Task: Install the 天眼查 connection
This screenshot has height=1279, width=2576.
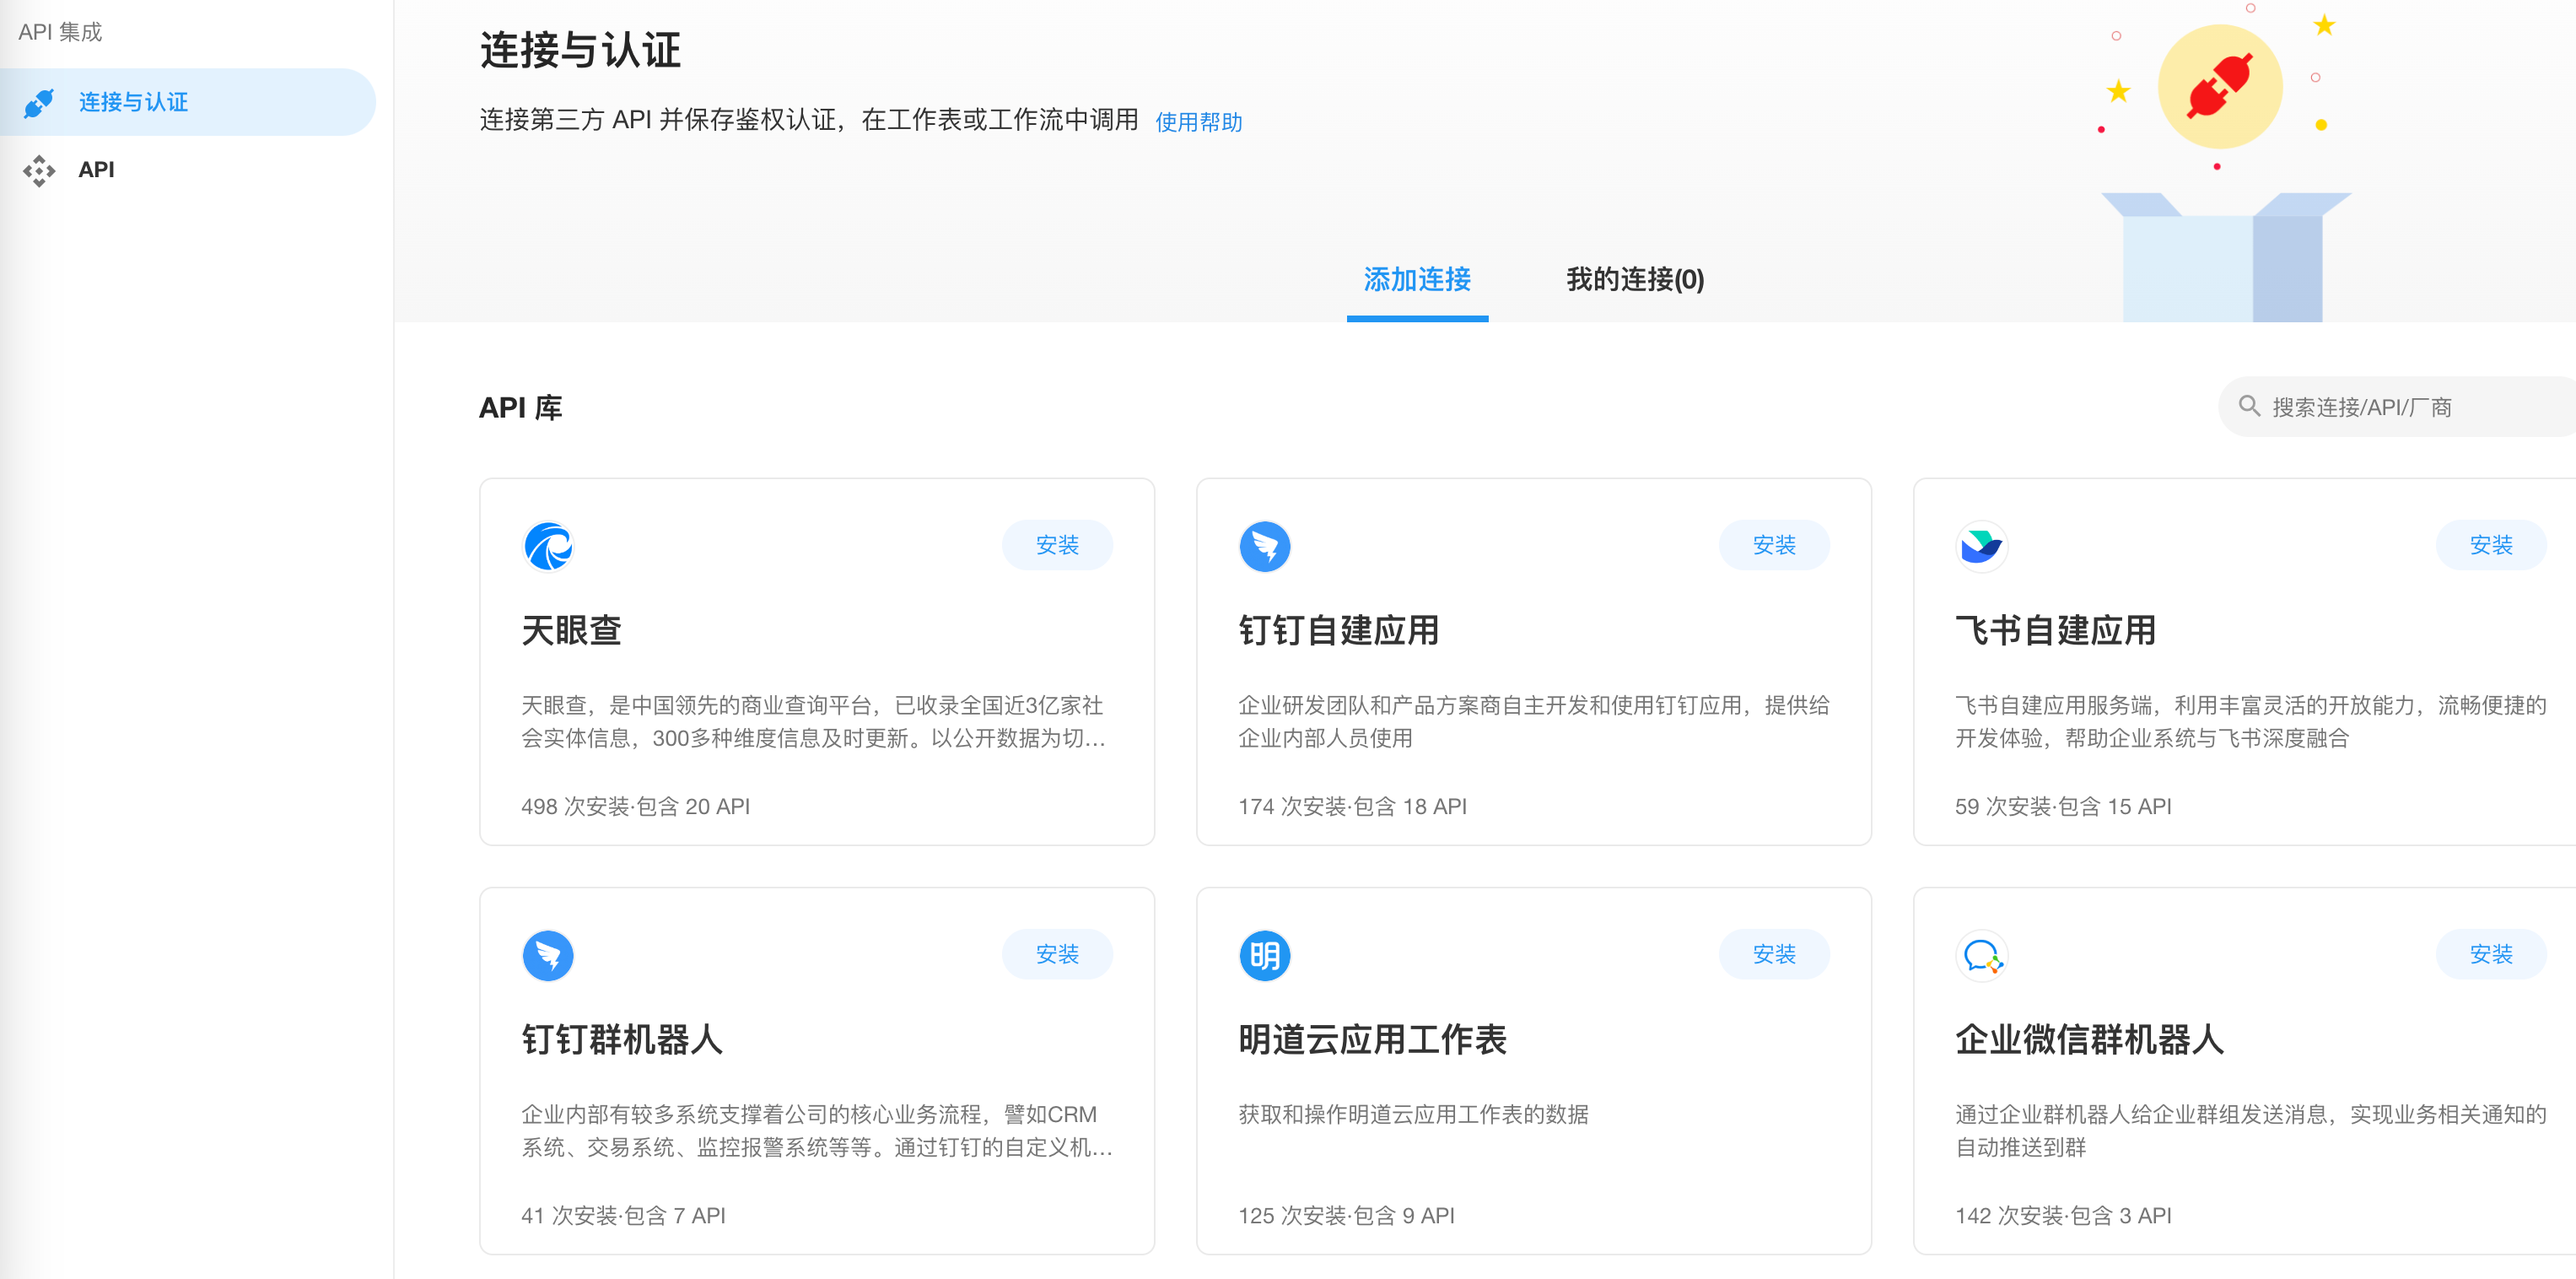Action: [x=1057, y=545]
